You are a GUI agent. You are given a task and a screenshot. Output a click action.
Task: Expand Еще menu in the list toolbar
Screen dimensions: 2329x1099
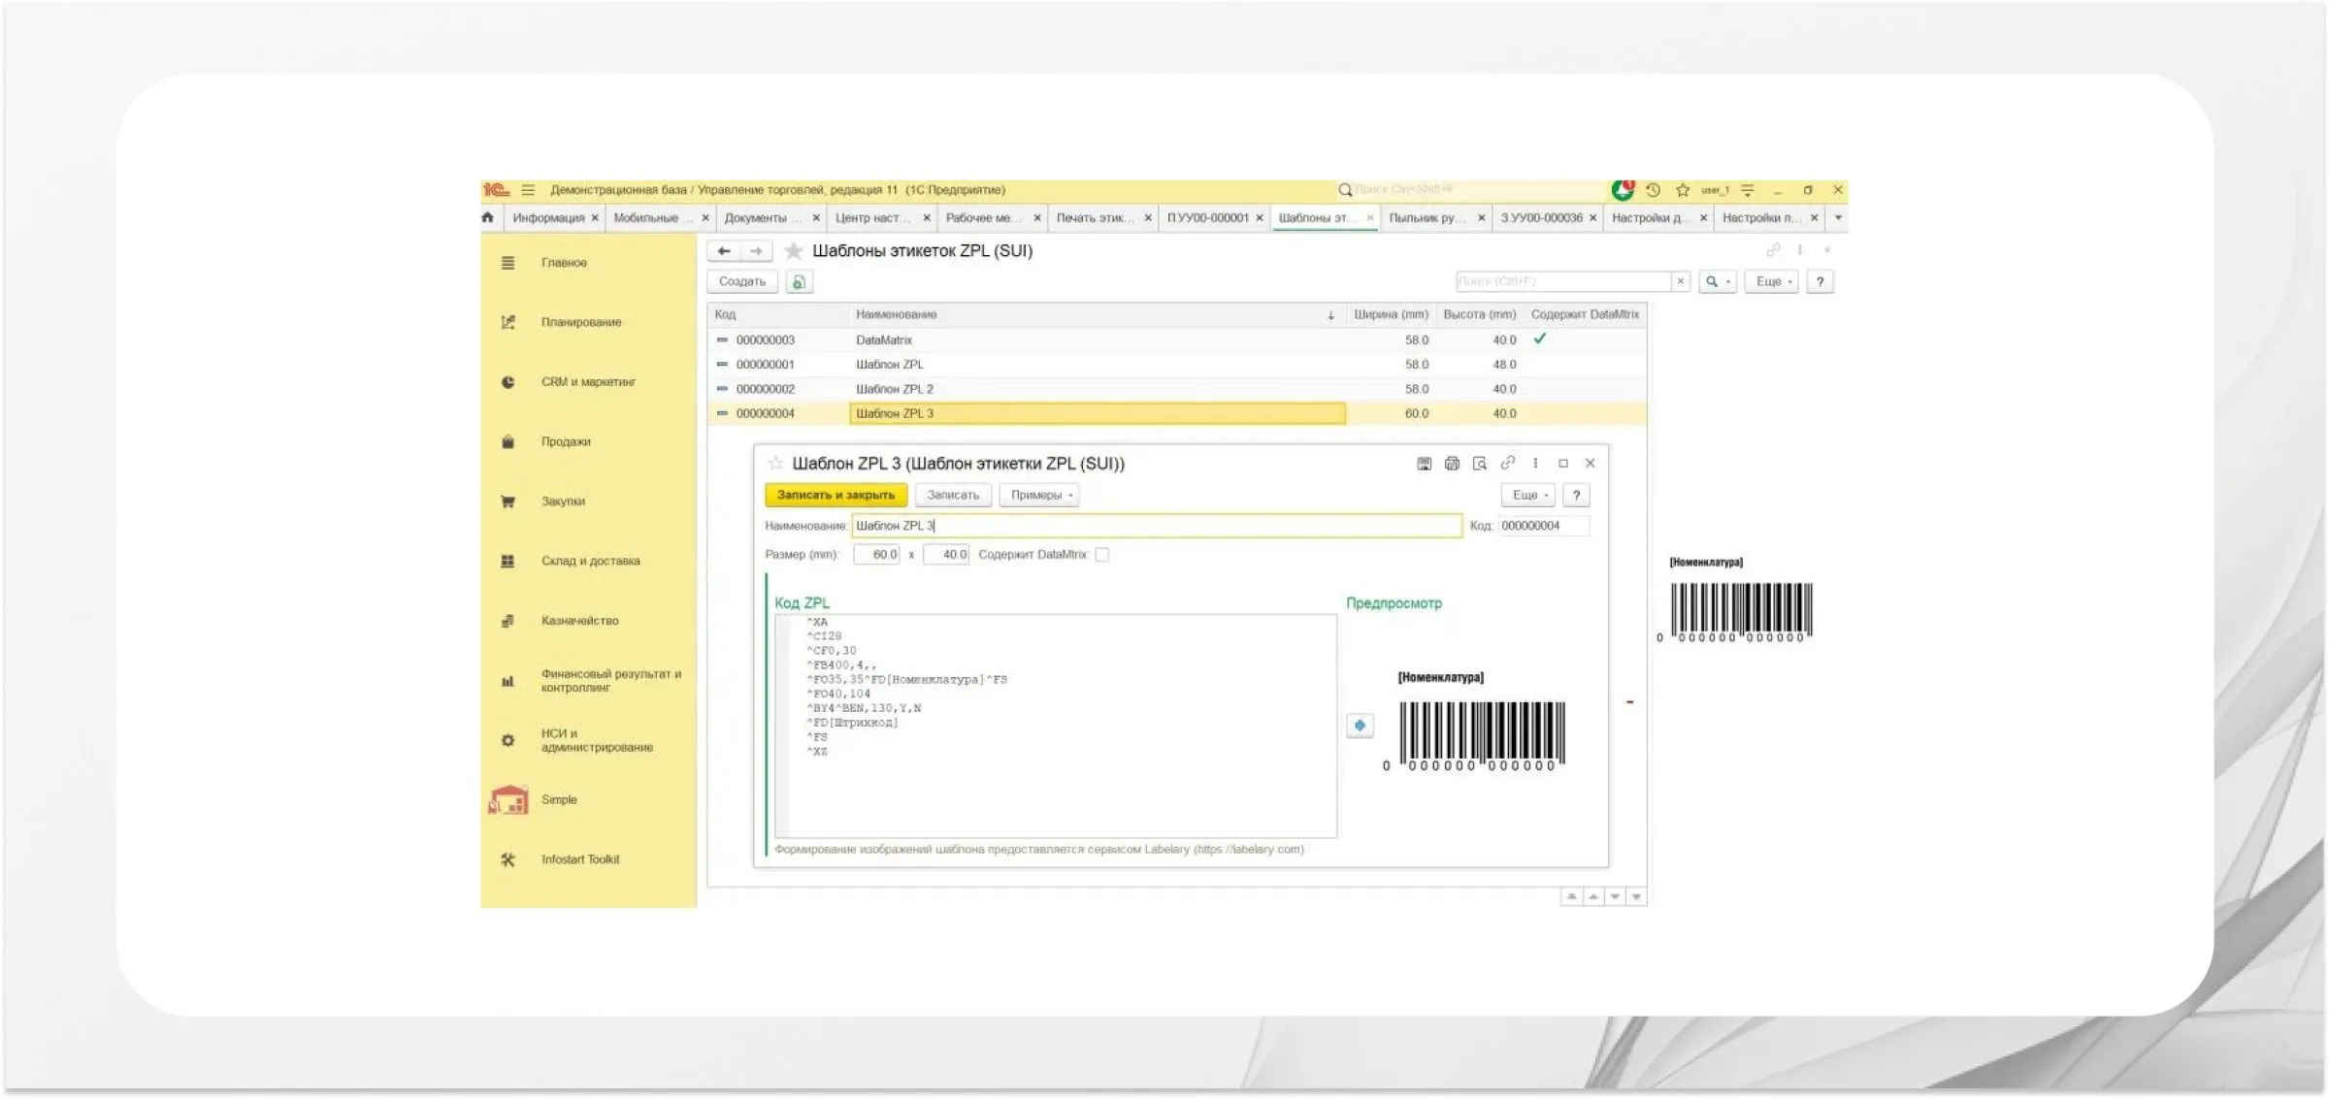pos(1773,281)
